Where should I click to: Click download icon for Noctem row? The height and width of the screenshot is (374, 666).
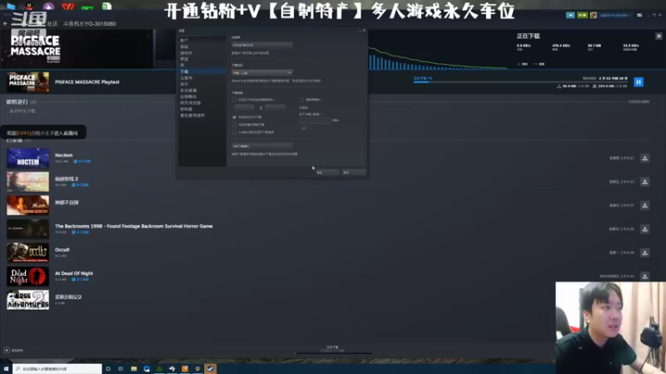coord(644,158)
